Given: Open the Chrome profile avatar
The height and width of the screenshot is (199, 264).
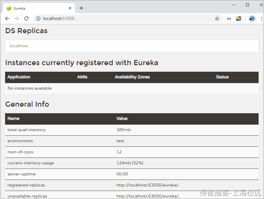Looking at the screenshot, I should click(x=252, y=19).
